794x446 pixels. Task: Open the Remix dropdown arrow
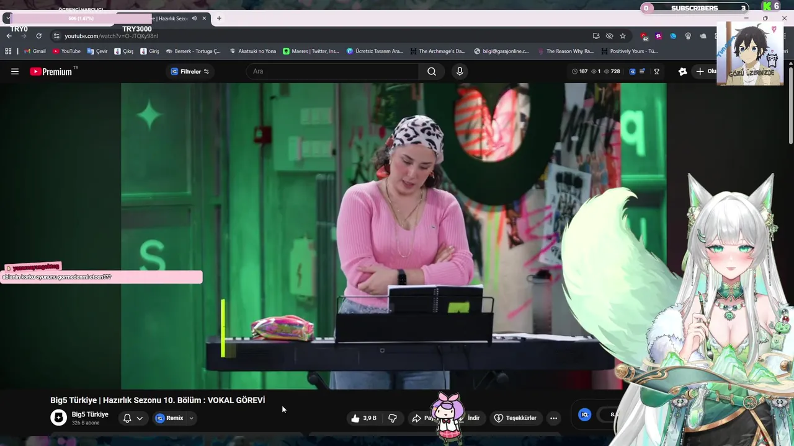pos(191,418)
